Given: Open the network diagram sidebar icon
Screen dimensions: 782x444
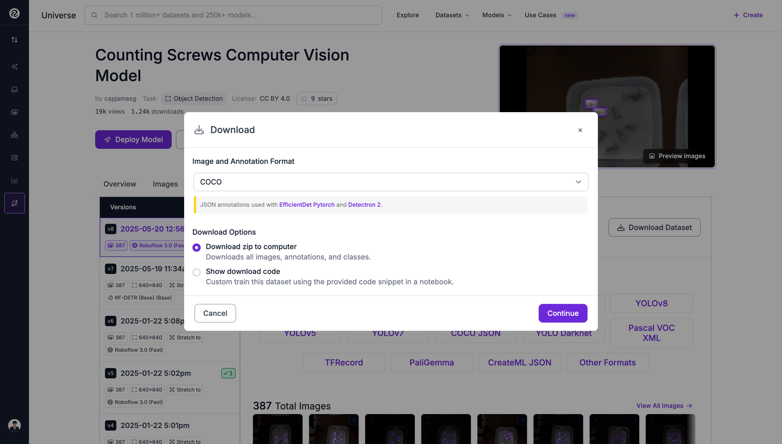Looking at the screenshot, I should [x=14, y=135].
